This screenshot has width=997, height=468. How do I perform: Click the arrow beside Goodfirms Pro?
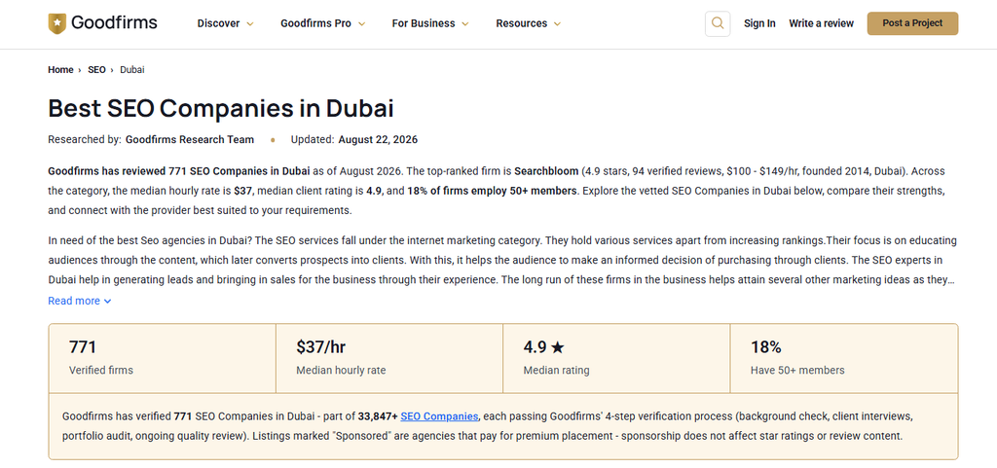point(362,23)
